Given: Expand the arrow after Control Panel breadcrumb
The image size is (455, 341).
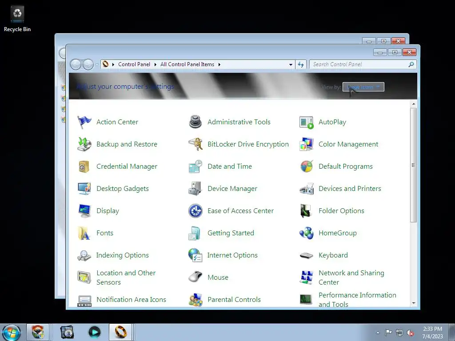Looking at the screenshot, I should coord(155,64).
